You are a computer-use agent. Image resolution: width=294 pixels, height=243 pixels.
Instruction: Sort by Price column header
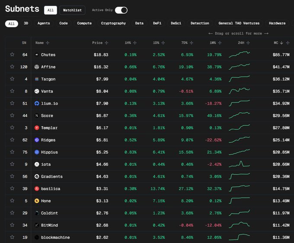coord(97,43)
